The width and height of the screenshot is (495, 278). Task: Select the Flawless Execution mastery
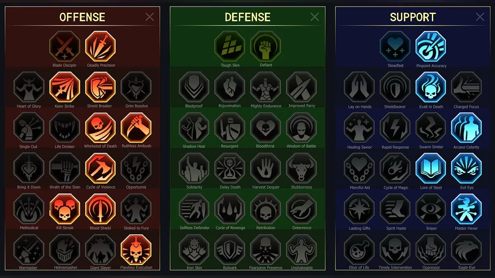[136, 250]
